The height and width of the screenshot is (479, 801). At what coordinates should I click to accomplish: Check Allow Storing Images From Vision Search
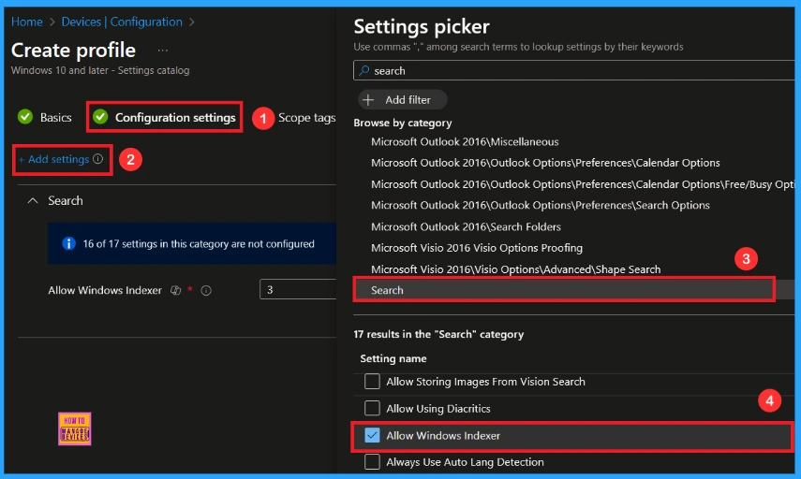click(372, 381)
